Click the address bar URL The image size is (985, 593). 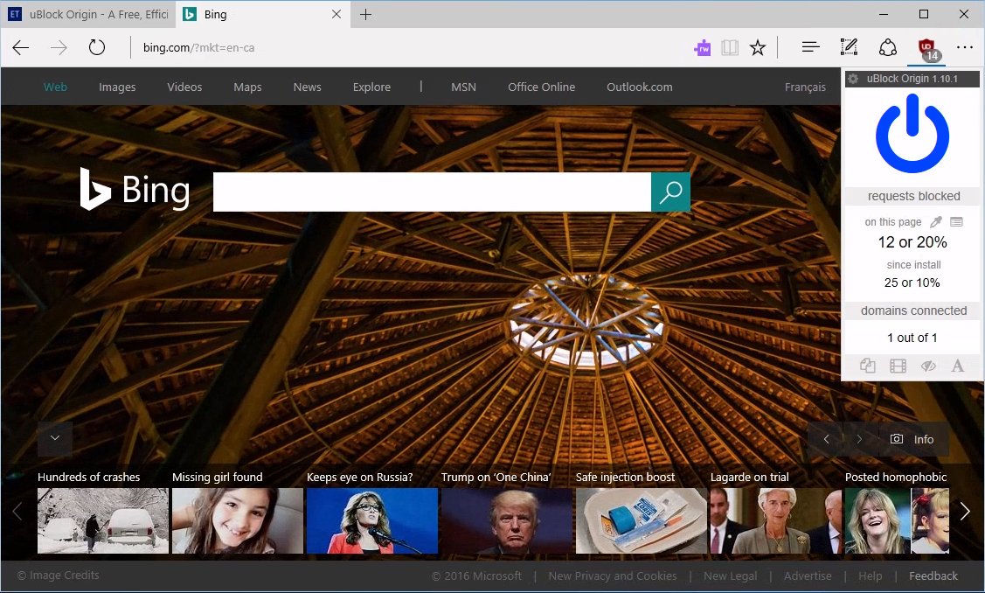198,47
